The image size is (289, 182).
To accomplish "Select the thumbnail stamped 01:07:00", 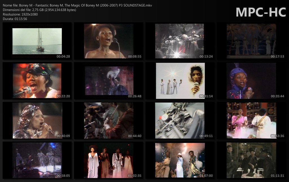I will 180,160.
